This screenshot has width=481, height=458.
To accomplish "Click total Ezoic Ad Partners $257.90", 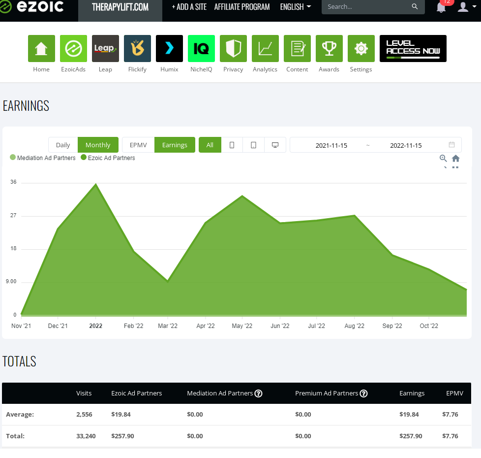I will pyautogui.click(x=122, y=436).
